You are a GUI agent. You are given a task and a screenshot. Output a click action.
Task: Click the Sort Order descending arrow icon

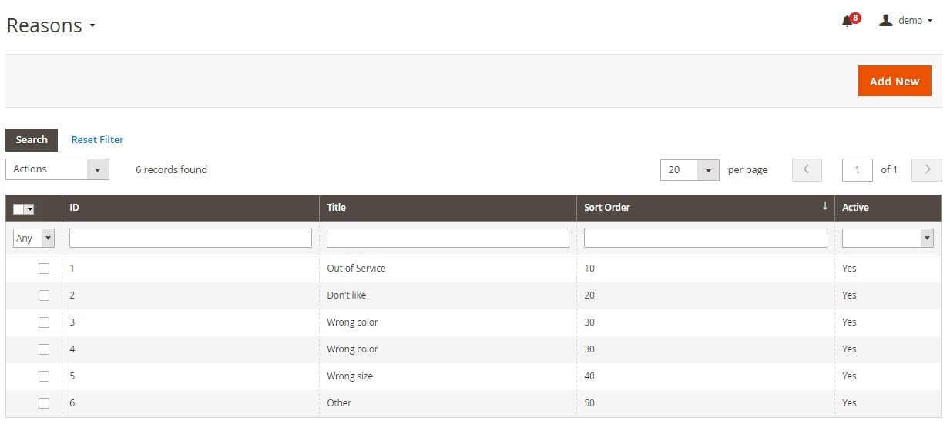[825, 205]
